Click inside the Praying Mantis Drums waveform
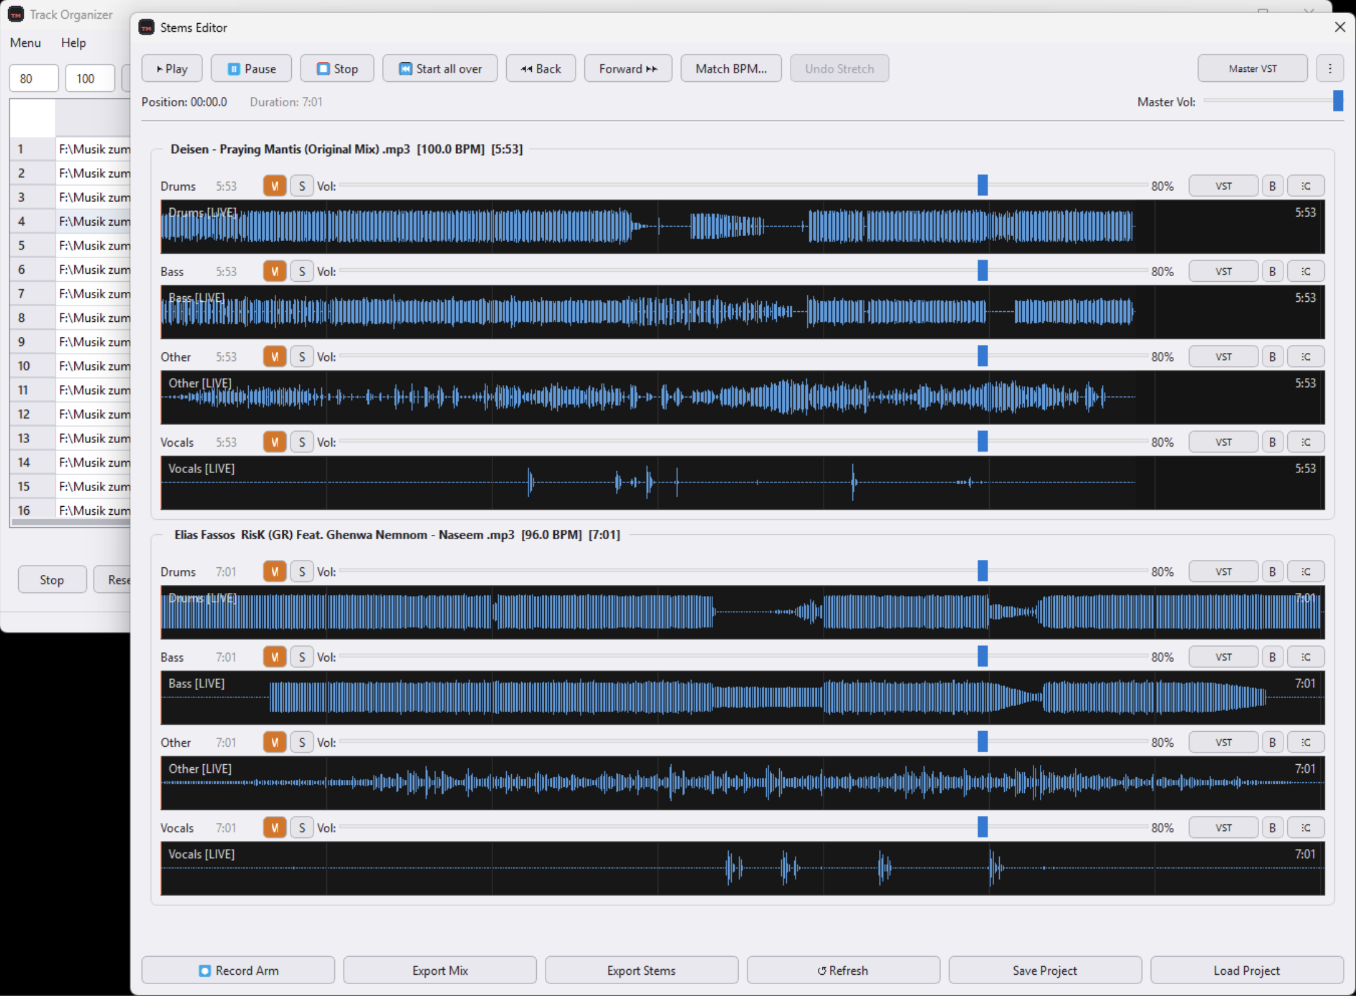 (742, 227)
